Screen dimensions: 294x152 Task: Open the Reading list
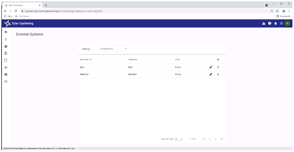tap(283, 16)
